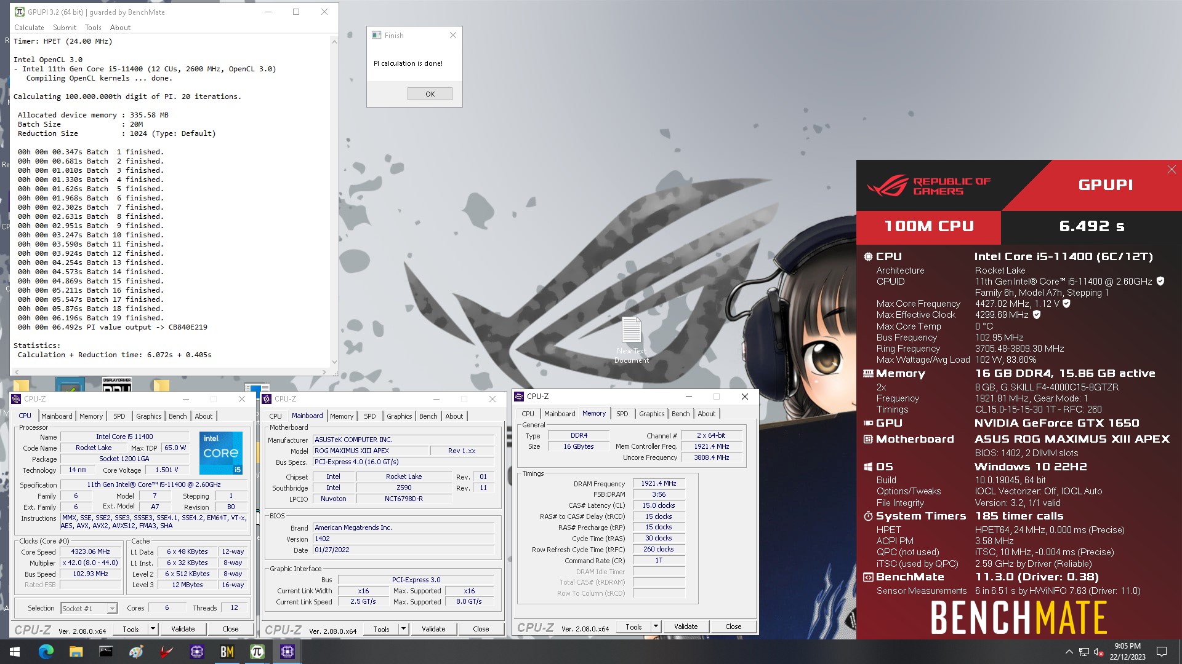Click the GPUPI window title bar icon
Image resolution: width=1182 pixels, height=664 pixels.
[x=20, y=12]
